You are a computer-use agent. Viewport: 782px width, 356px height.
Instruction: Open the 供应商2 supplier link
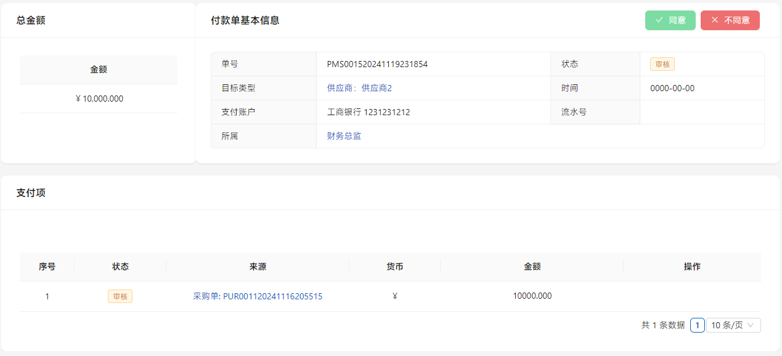359,88
